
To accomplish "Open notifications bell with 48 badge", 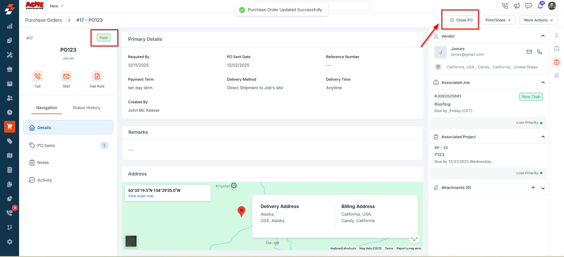I will pos(540,6).
